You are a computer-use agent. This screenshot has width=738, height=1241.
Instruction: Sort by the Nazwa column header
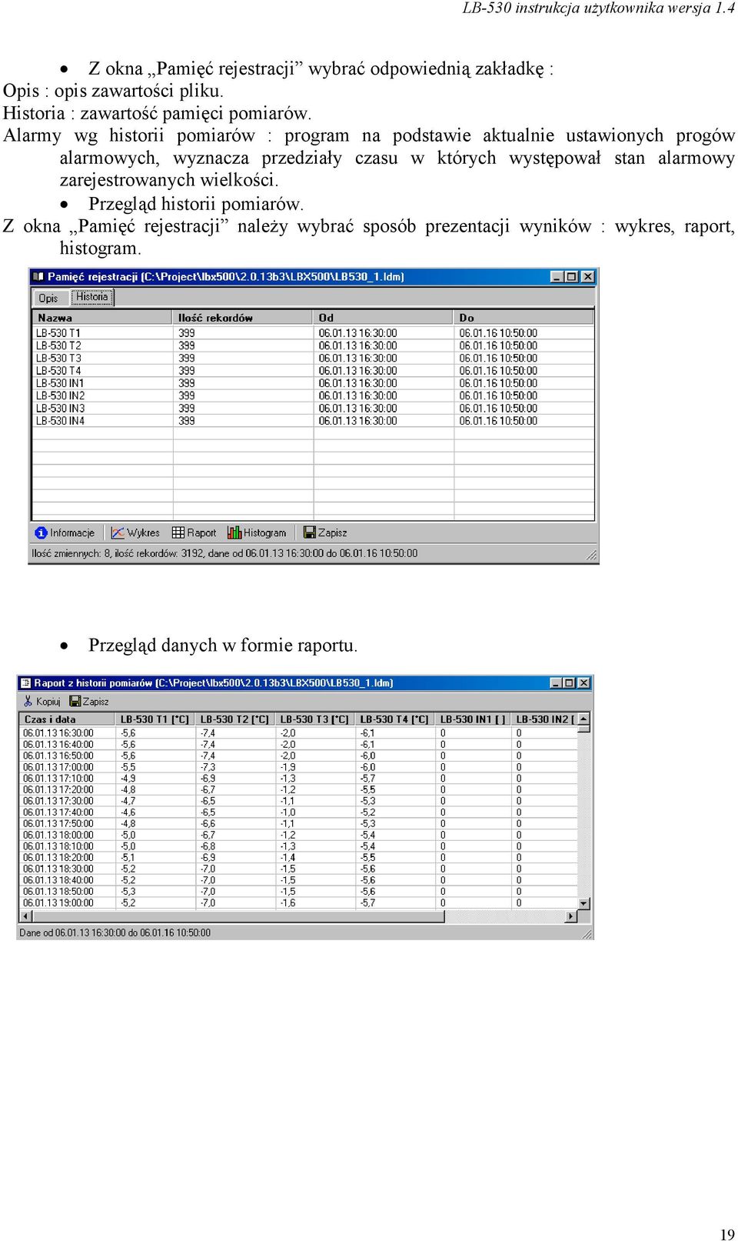click(102, 318)
